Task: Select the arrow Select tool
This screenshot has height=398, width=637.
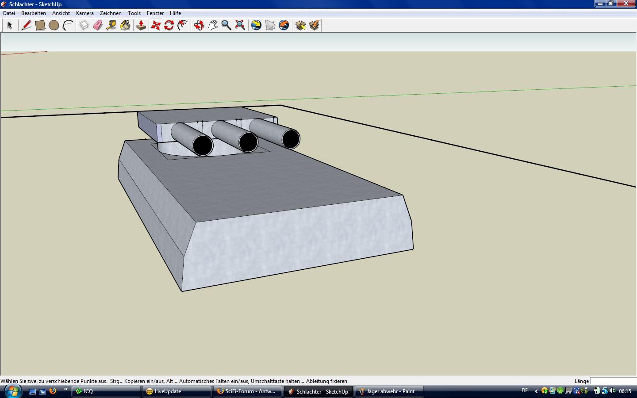Action: point(10,25)
